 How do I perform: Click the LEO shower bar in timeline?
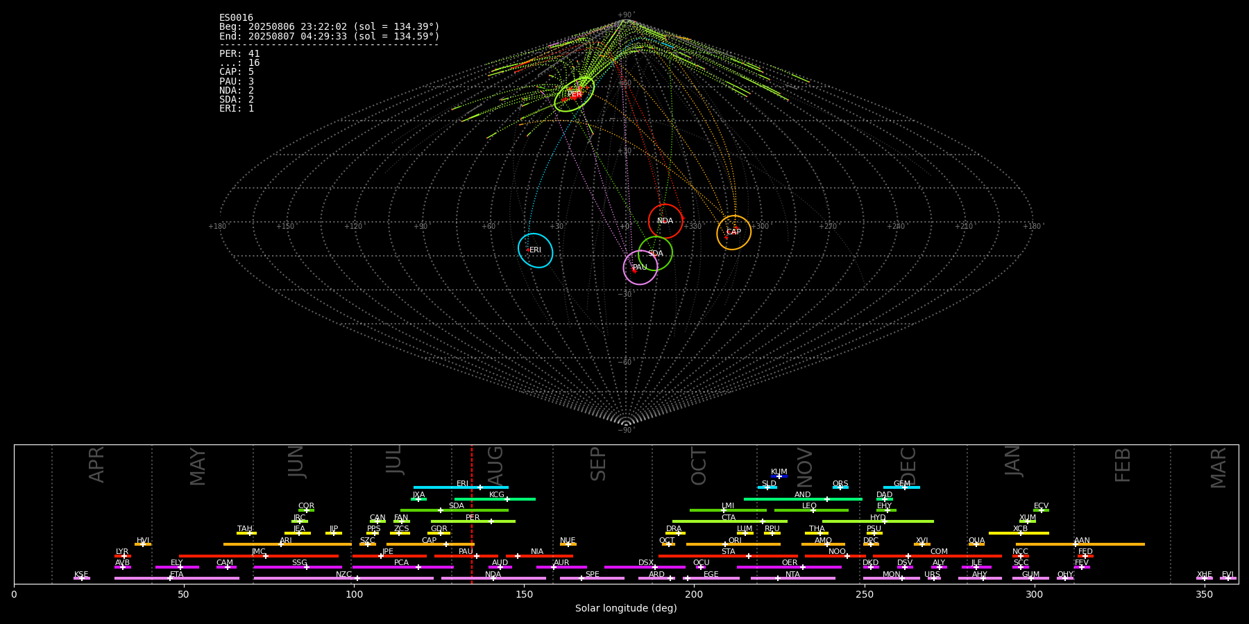pos(811,510)
